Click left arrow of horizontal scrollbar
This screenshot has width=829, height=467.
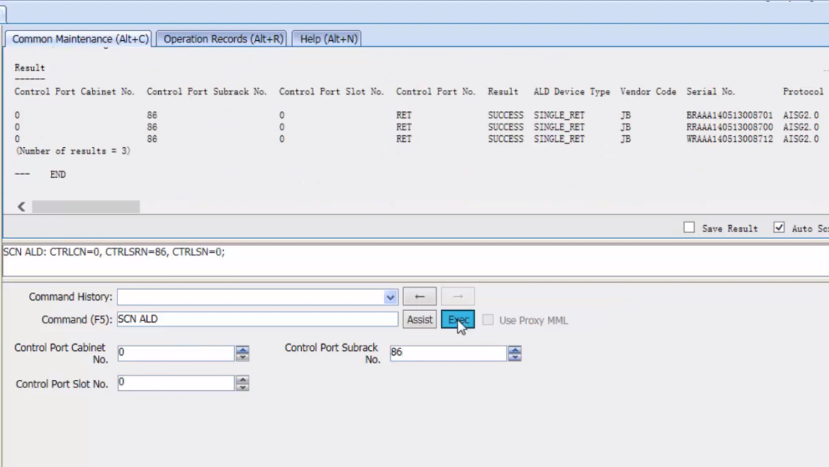click(x=21, y=207)
